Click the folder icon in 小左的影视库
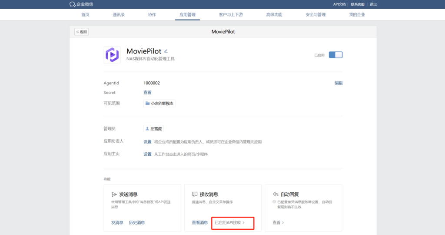The image size is (445, 235). [148, 104]
